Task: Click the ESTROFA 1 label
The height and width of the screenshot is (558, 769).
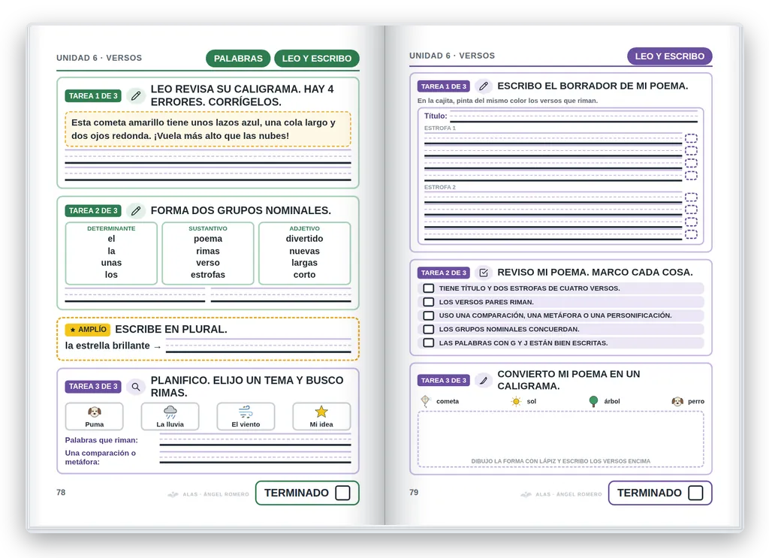Action: pos(440,128)
